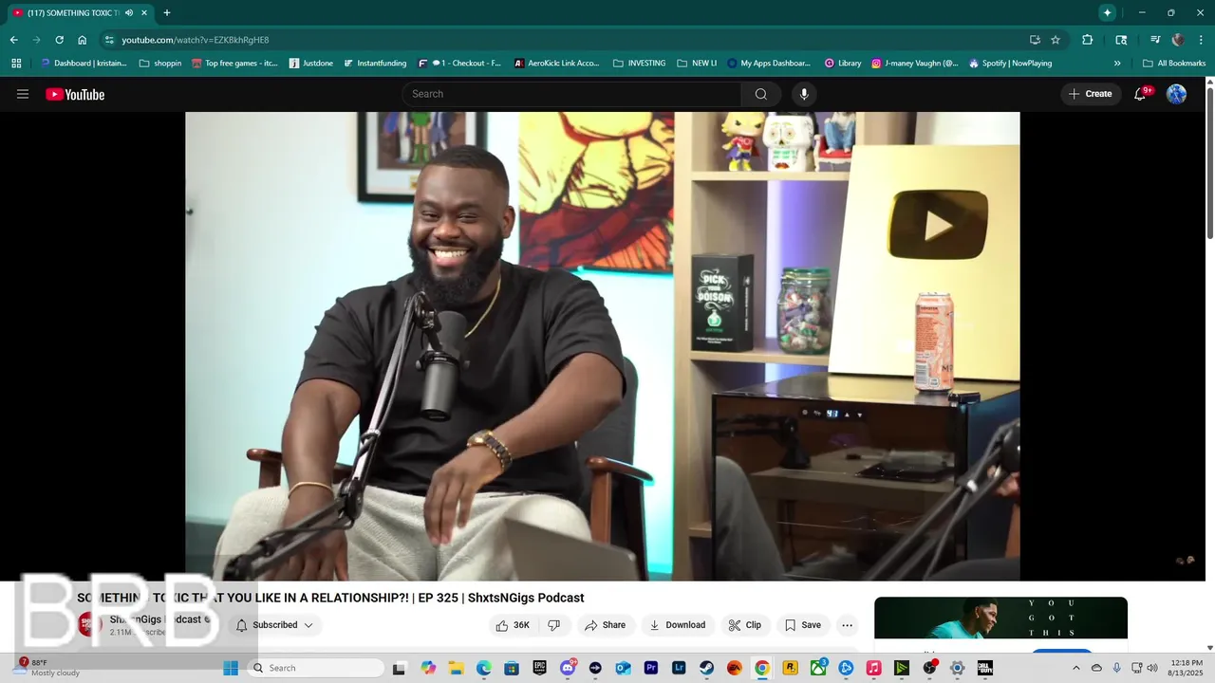Expand the shoppin bookmark folder
1215x683 pixels.
[x=159, y=64]
